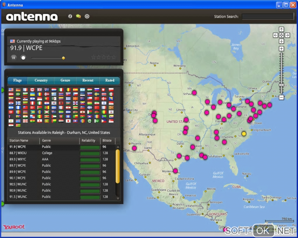This screenshot has height=238, width=298.
Task: Pause the 91.9 WCPE stream
Action: (x=14, y=57)
